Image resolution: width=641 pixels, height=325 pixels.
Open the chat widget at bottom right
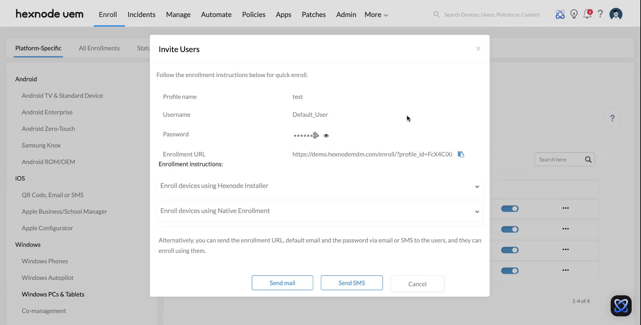(x=621, y=306)
